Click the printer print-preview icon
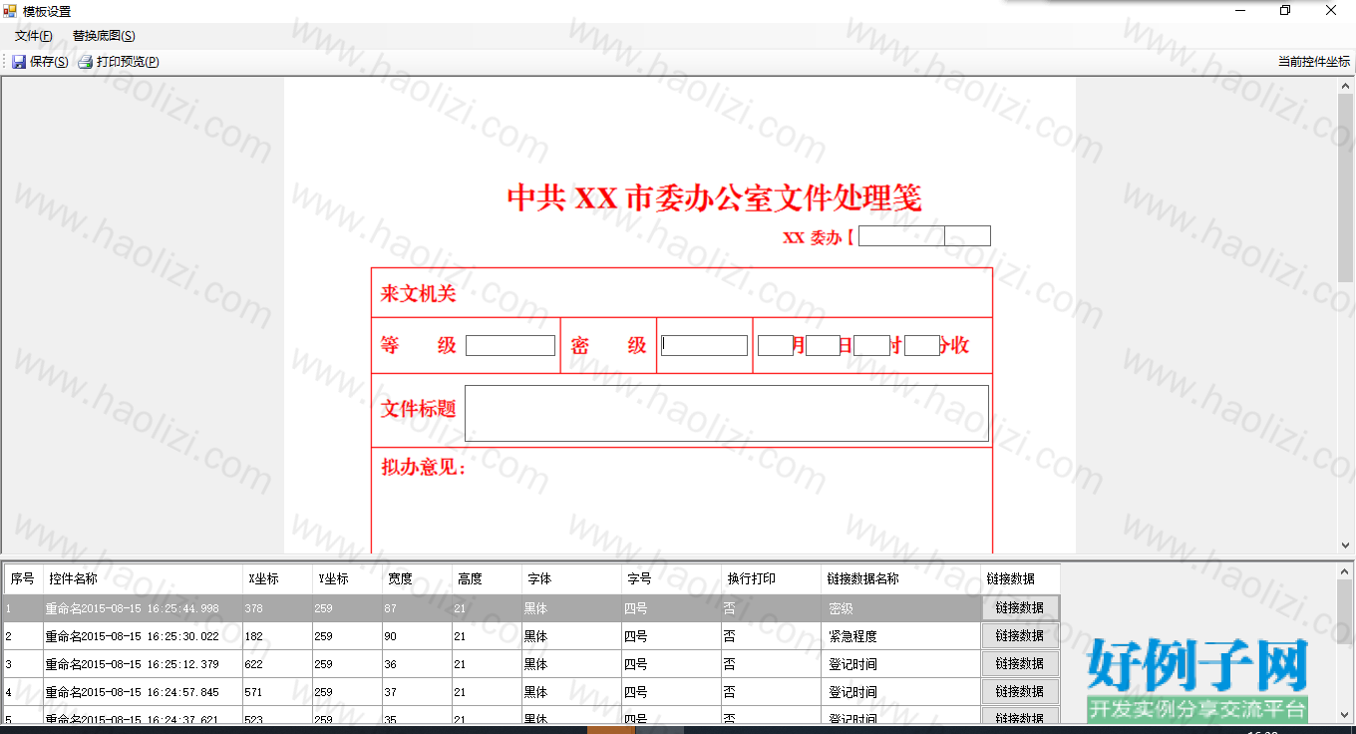Image resolution: width=1356 pixels, height=734 pixels. 86,62
